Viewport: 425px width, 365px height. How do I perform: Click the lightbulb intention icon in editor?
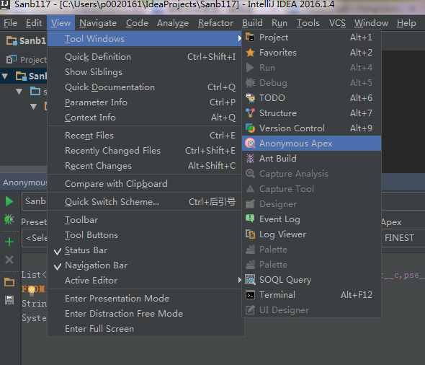32,290
